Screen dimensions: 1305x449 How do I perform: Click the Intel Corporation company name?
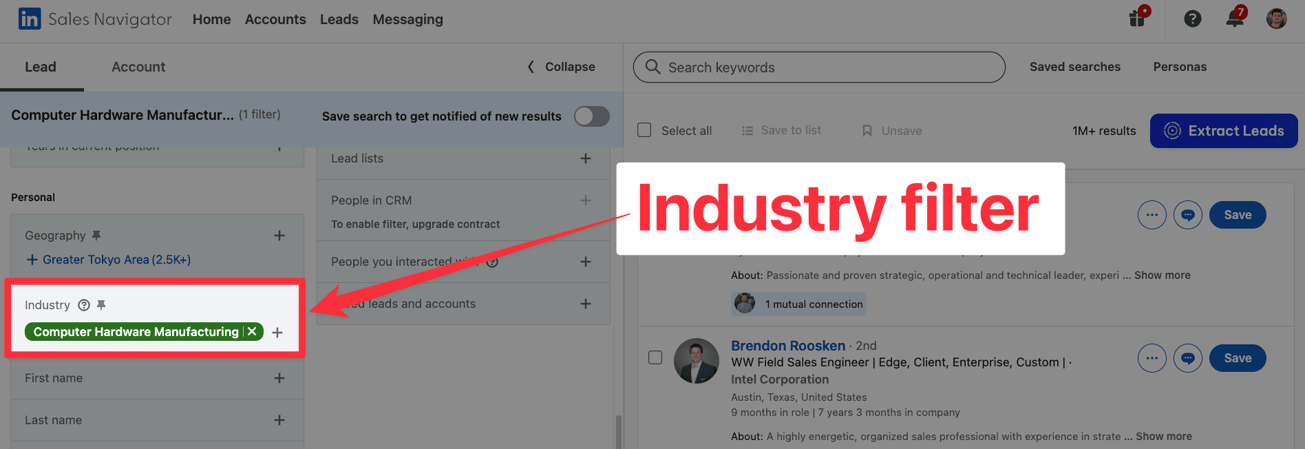pos(780,379)
